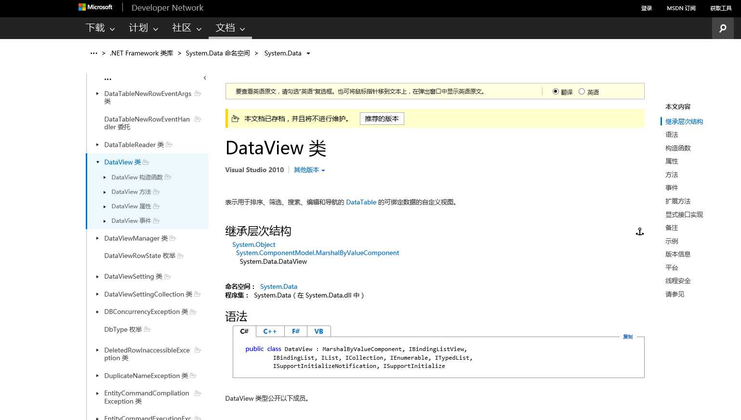Click the breadcrumb ellipsis icon
741x420 pixels.
tap(93, 53)
